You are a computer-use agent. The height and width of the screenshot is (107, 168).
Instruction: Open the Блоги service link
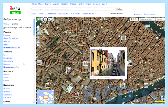(x=81, y=4)
